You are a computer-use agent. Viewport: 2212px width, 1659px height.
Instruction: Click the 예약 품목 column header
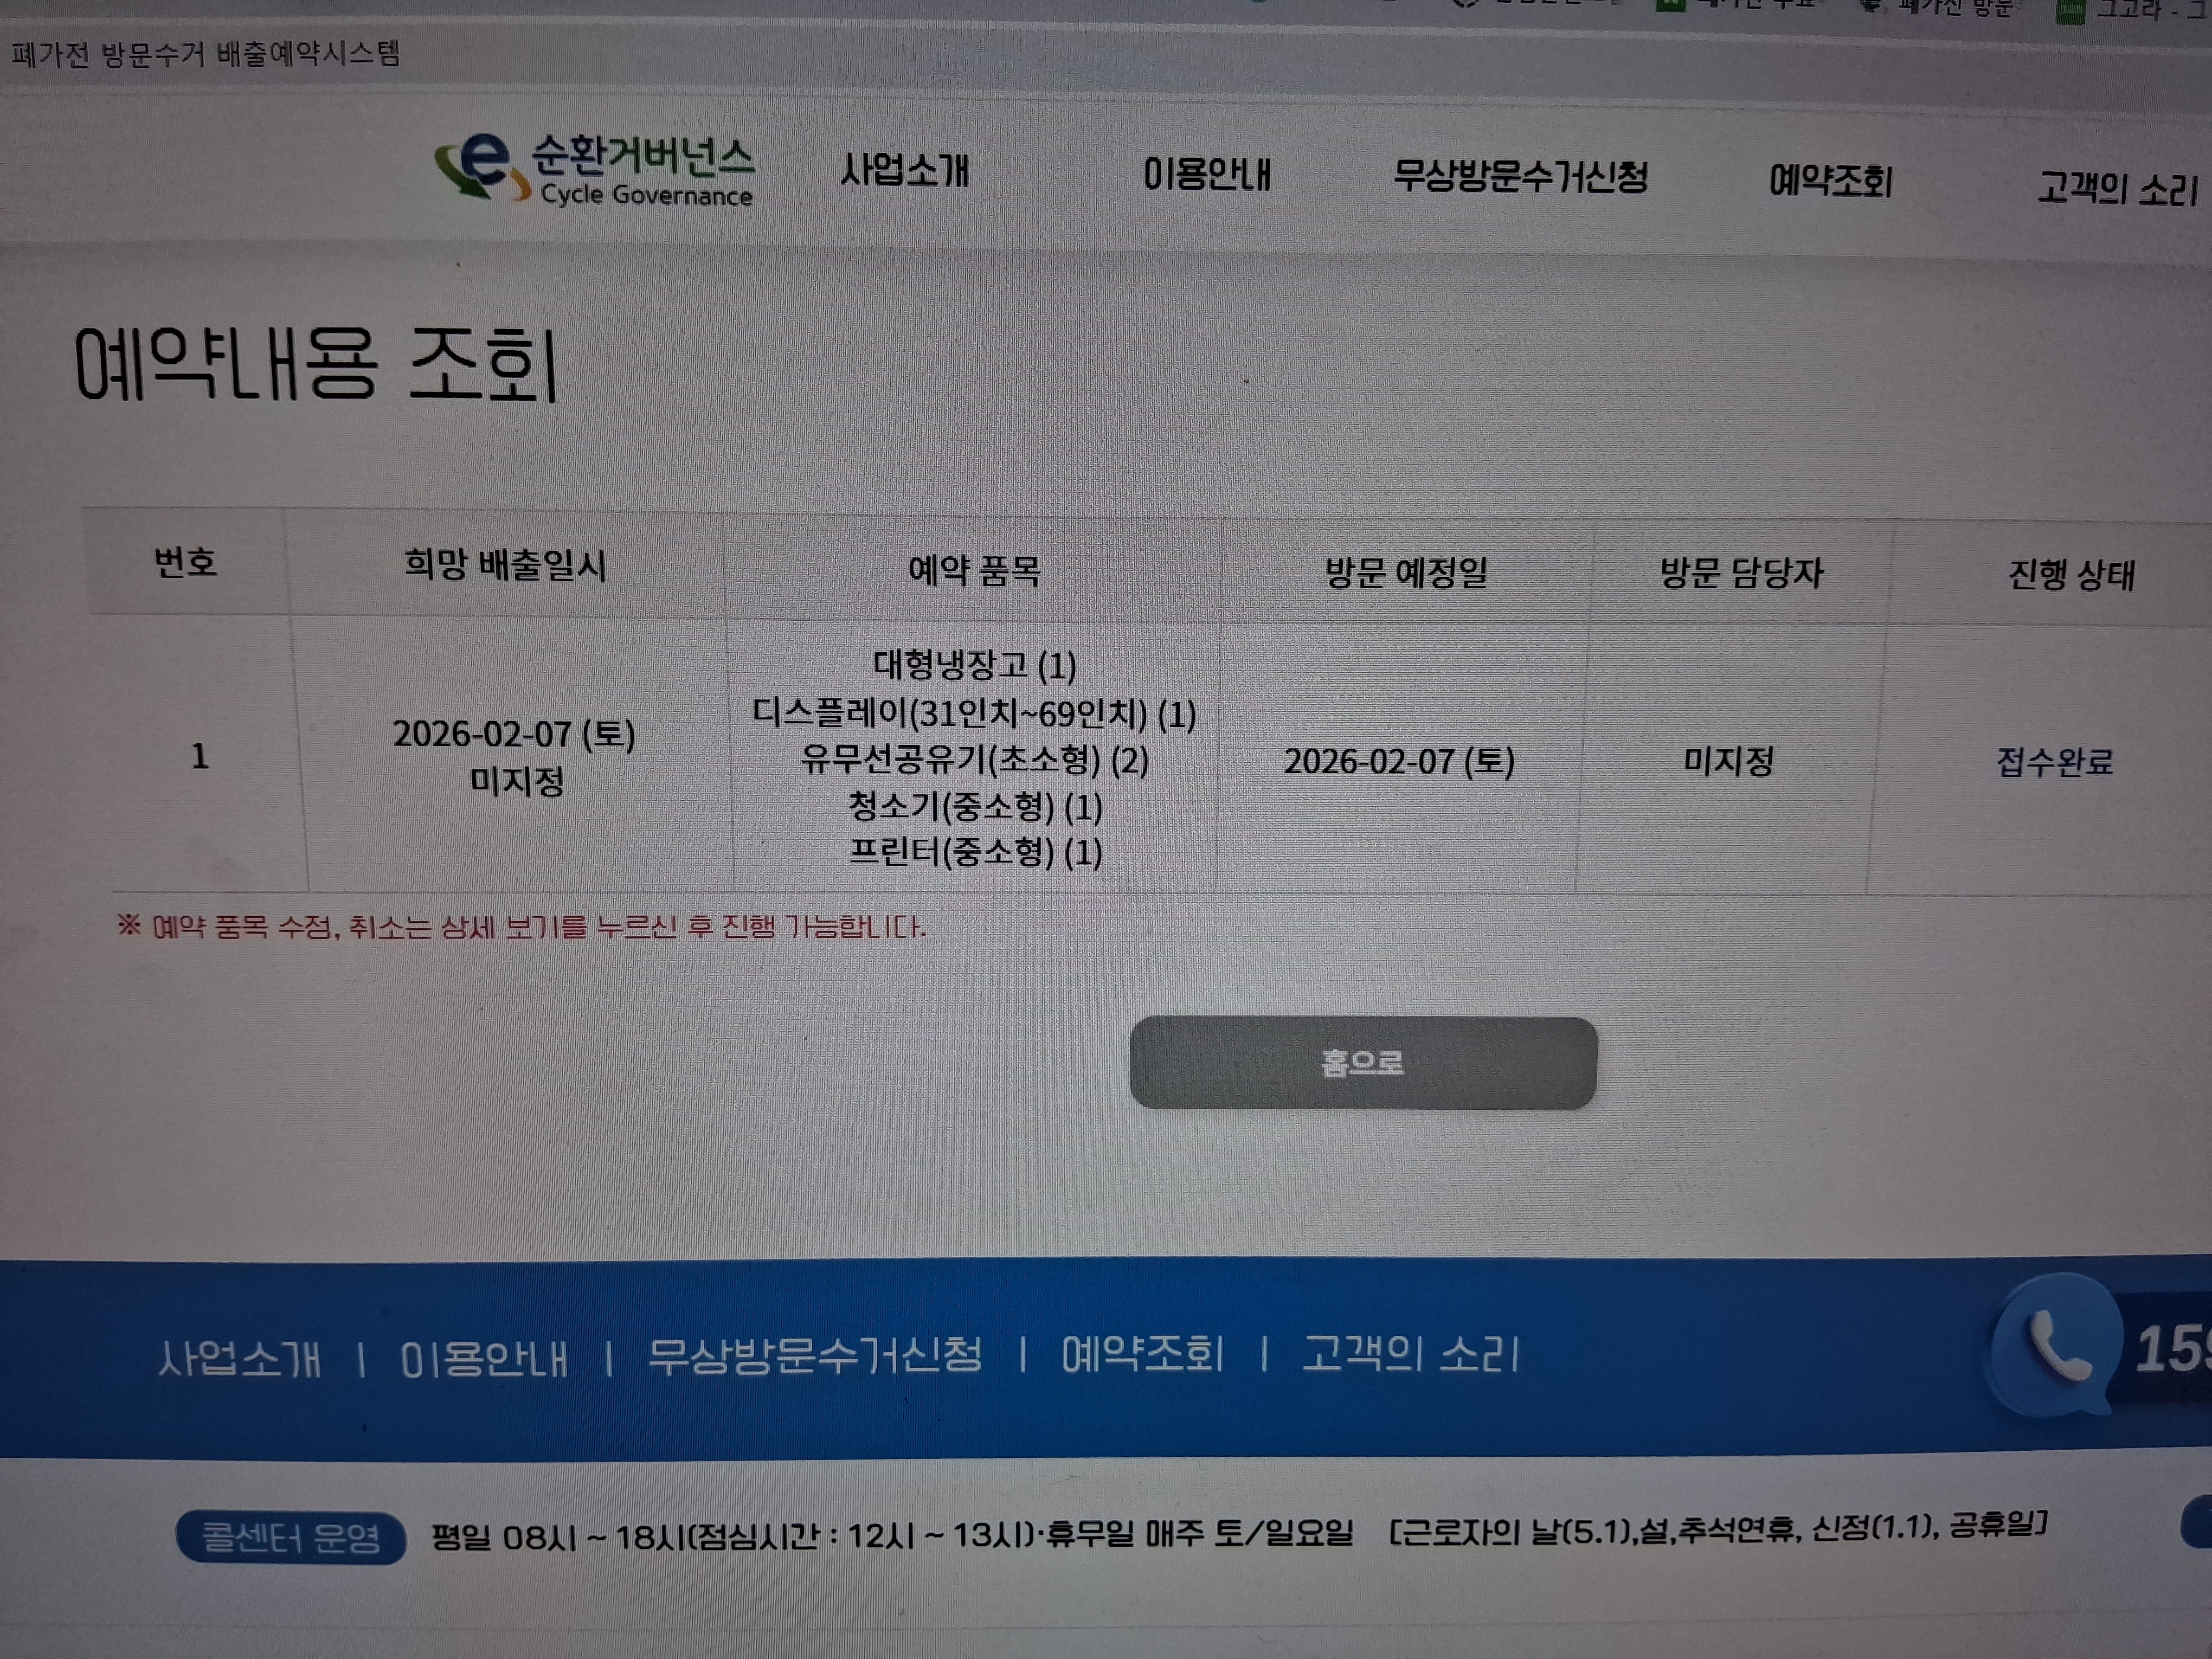point(974,571)
